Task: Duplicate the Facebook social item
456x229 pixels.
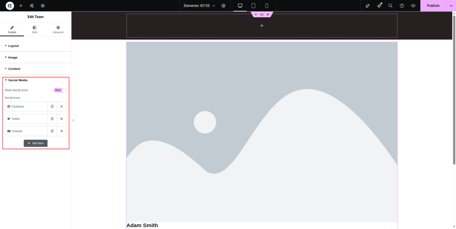Action: (52, 107)
